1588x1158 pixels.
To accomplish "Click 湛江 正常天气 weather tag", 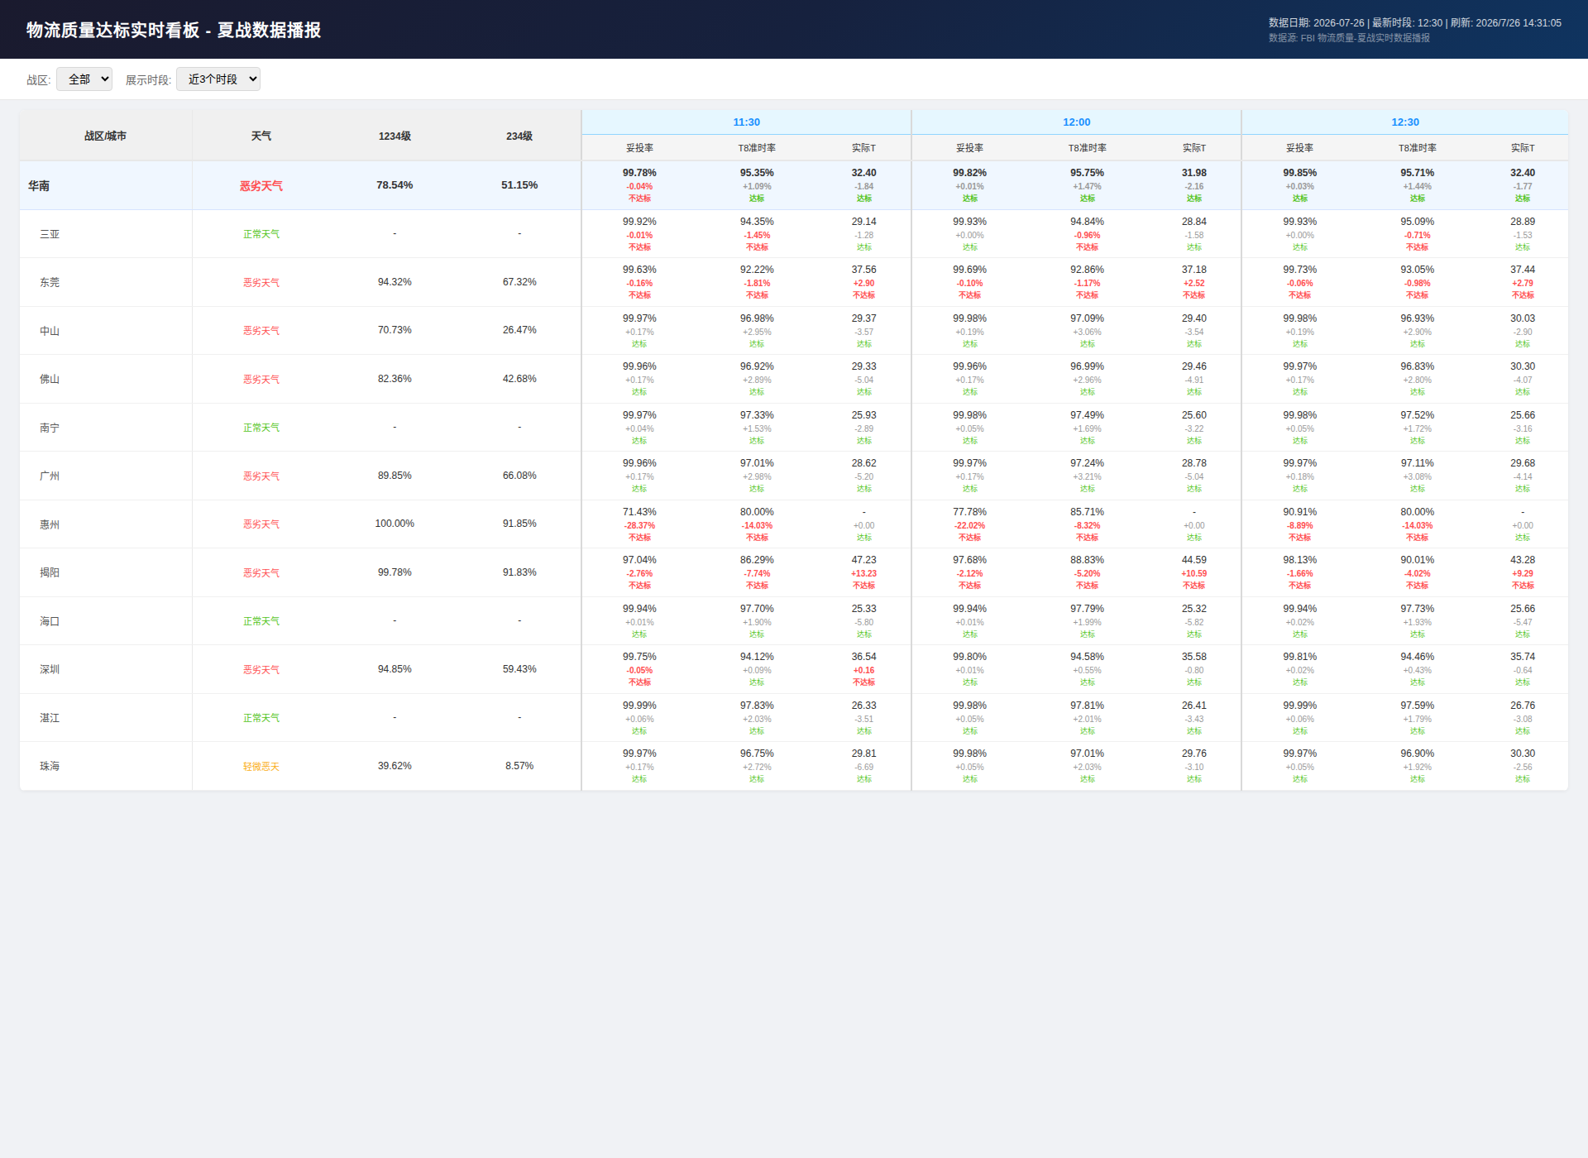I will 261,718.
